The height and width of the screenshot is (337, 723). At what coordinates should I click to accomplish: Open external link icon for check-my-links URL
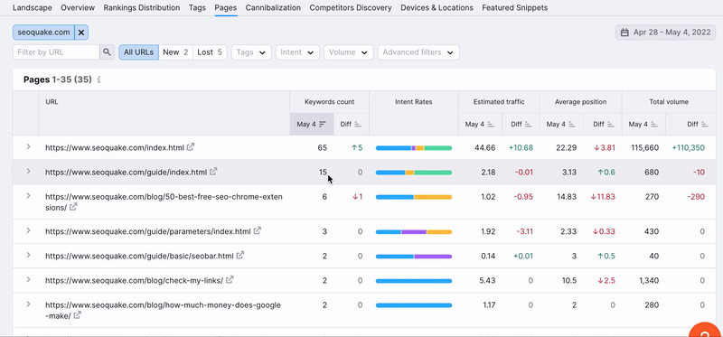230,279
